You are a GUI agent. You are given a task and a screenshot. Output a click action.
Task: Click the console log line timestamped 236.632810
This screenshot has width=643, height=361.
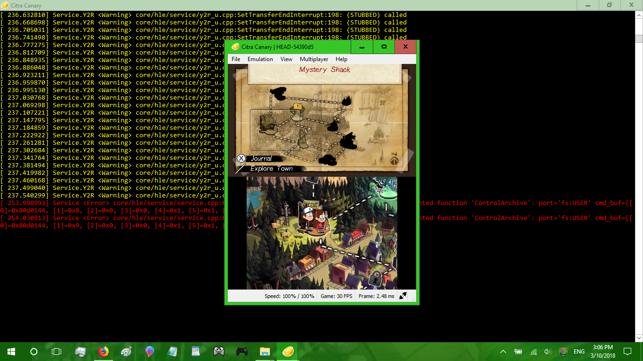(x=203, y=15)
